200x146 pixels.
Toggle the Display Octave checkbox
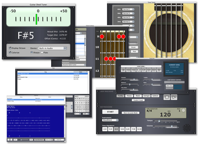point(10,48)
